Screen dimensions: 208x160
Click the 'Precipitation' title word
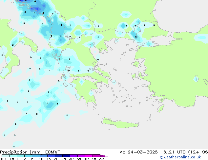click(x=14, y=152)
